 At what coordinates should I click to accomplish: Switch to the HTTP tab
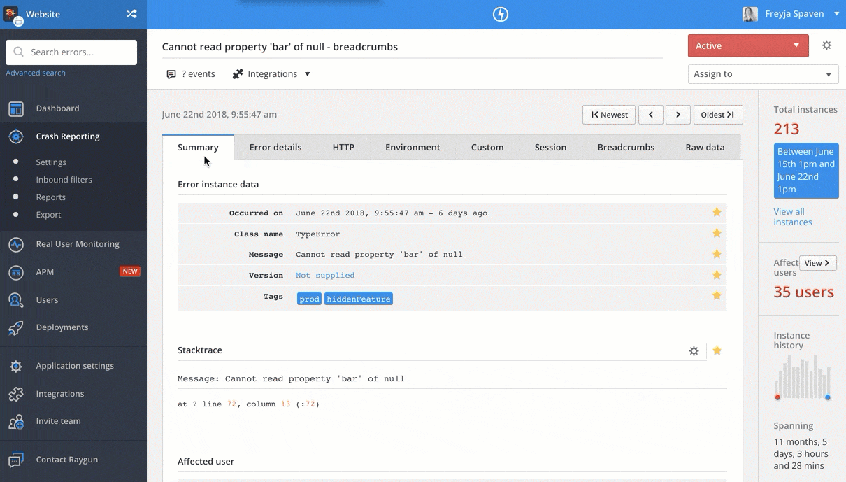coord(343,147)
